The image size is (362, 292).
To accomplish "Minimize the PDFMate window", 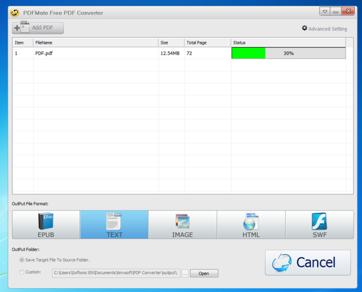I will click(x=336, y=11).
